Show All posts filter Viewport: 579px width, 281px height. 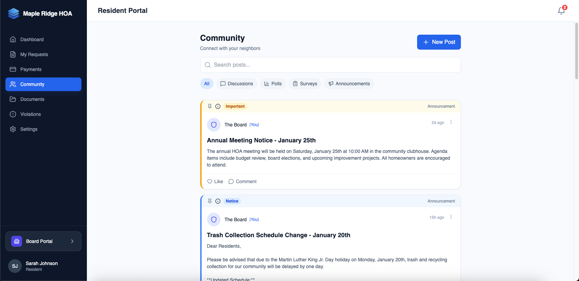[x=207, y=84]
